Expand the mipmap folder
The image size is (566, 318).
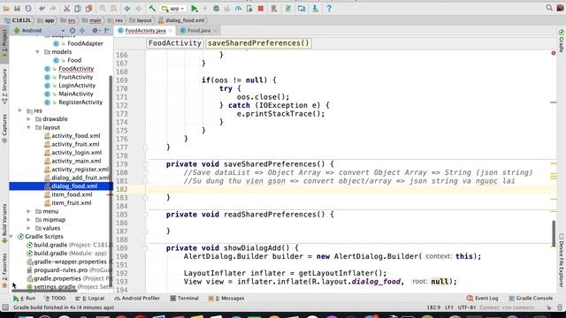pos(28,220)
